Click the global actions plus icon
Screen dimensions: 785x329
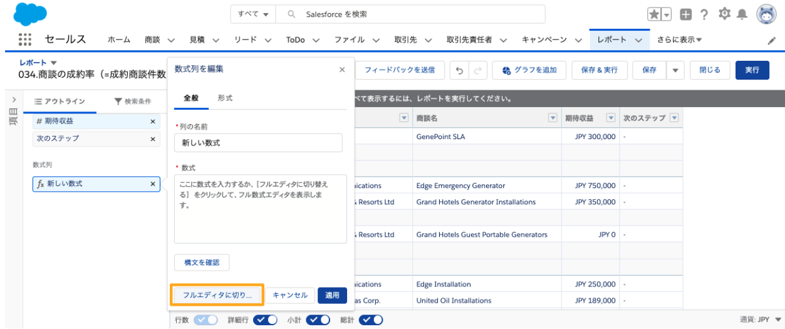click(x=686, y=14)
